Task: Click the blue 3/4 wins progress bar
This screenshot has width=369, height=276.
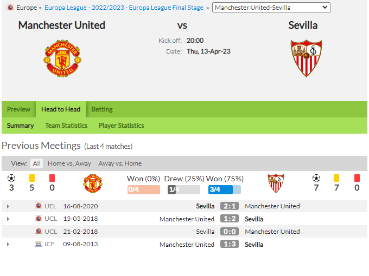Action: [225, 189]
